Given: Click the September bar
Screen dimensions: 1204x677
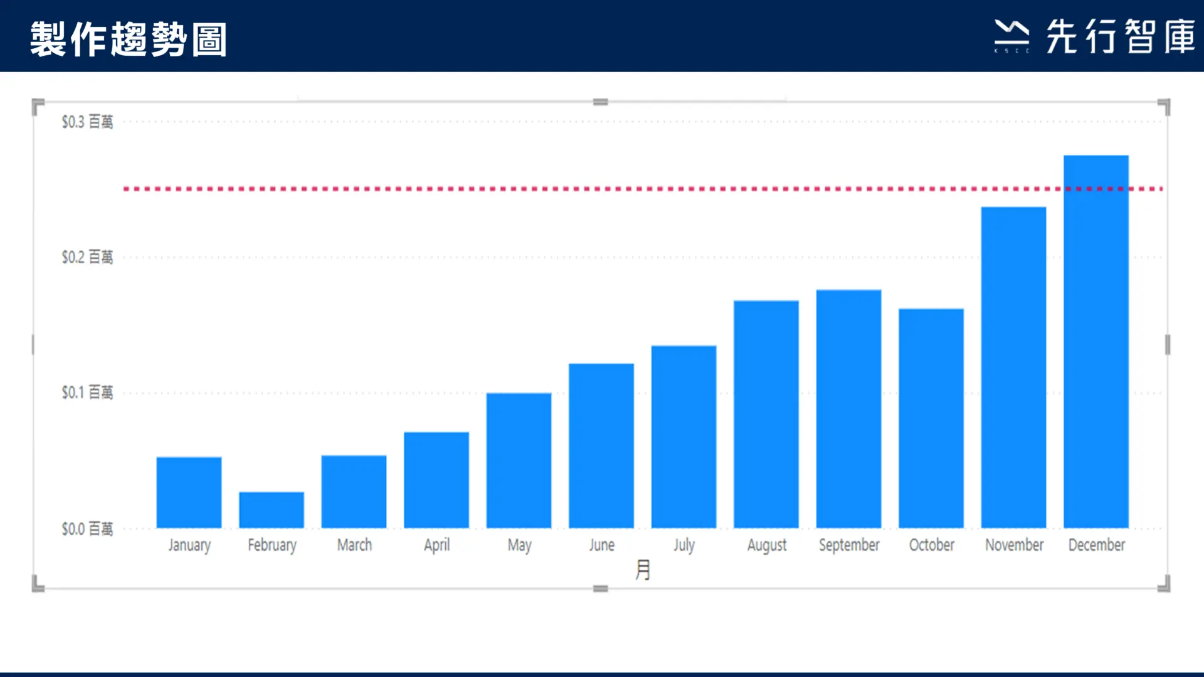Looking at the screenshot, I should pos(848,409).
